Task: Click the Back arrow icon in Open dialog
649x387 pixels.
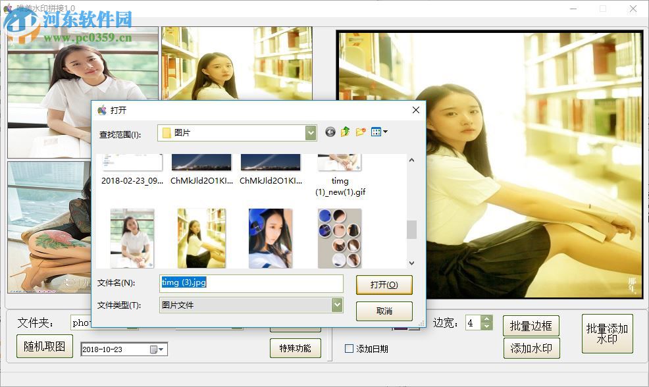Action: pyautogui.click(x=330, y=132)
